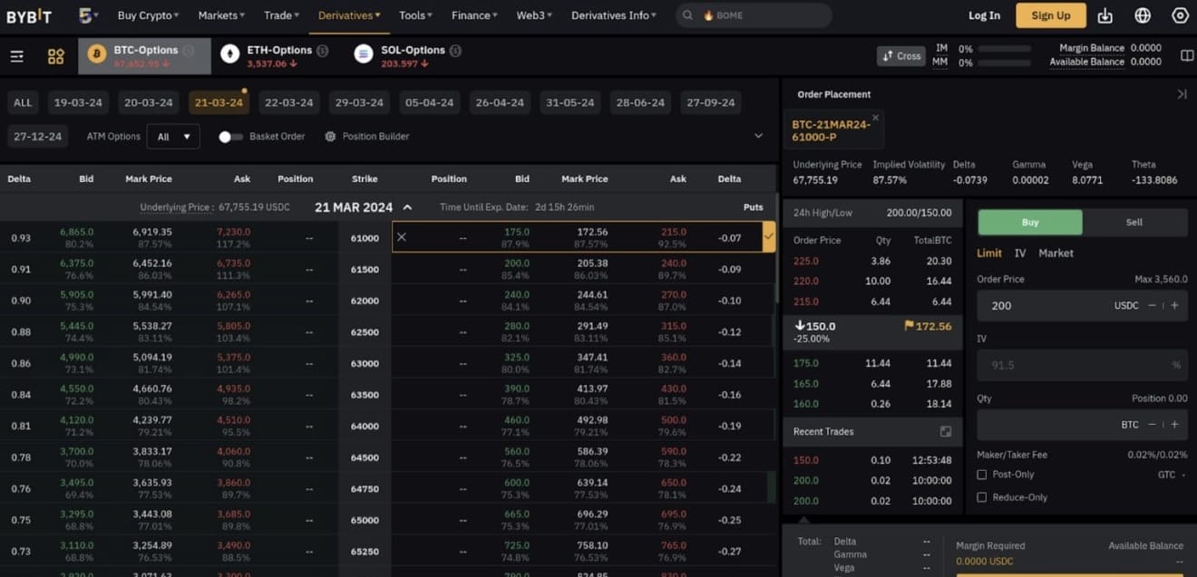Click the Cross margin mode selector

pos(900,54)
